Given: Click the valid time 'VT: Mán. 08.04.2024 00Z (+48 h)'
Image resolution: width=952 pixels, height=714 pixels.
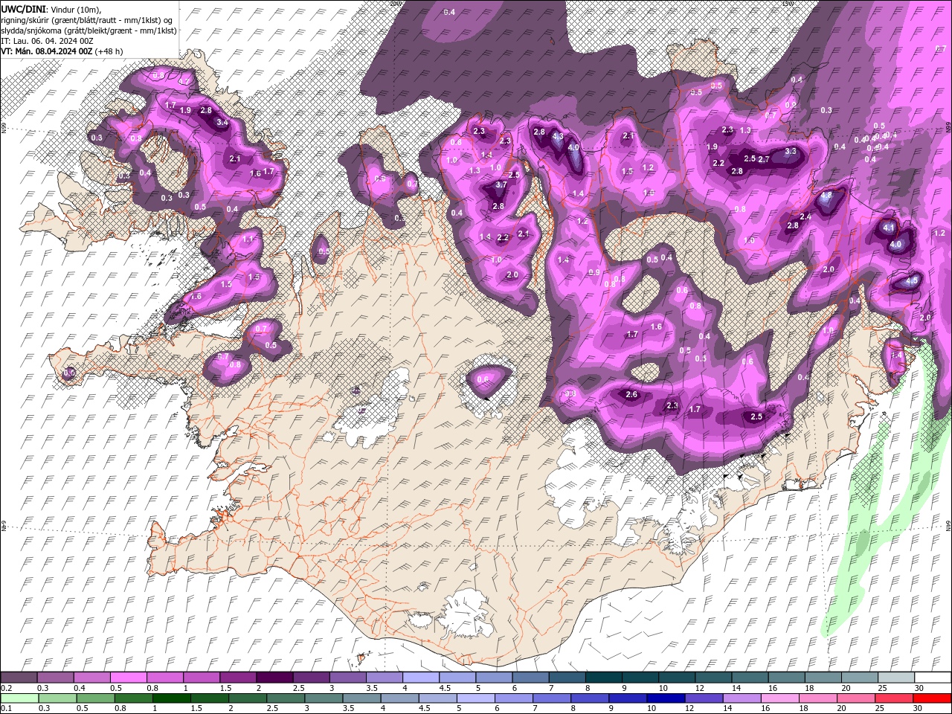Looking at the screenshot, I should [62, 51].
